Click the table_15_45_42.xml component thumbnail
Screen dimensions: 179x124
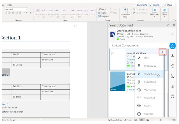click(118, 59)
